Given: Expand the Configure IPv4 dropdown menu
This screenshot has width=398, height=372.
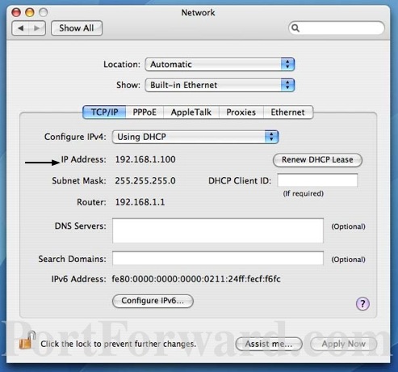Looking at the screenshot, I should 195,137.
